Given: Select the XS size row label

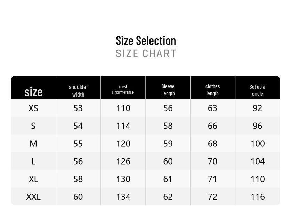Looking at the screenshot, I should (33, 108).
